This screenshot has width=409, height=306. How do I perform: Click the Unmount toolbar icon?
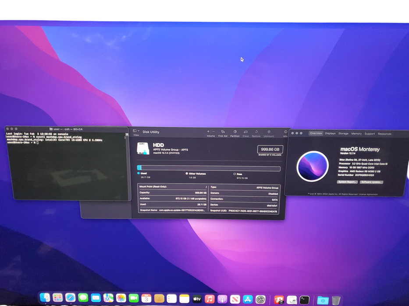pos(269,132)
